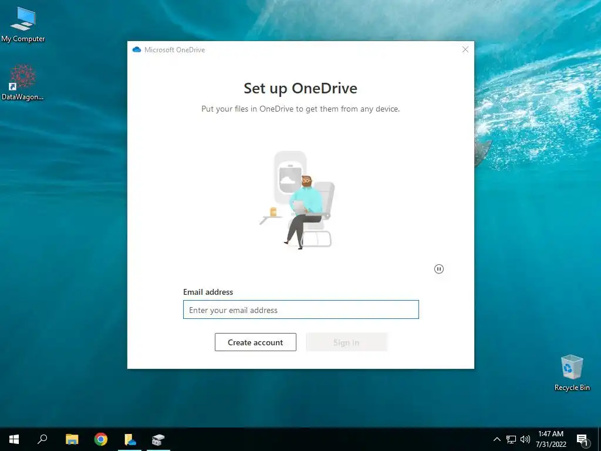Select the OneDrive folder taskbar item

[130, 439]
